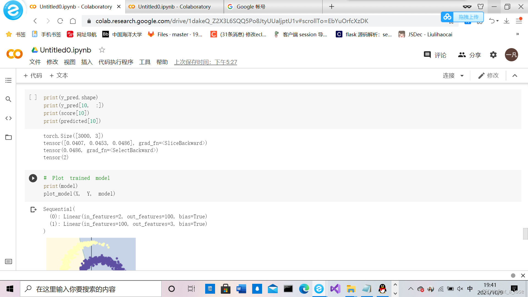This screenshot has width=528, height=297.
Task: Expand the 连接 connect dropdown arrow
Action: tap(462, 76)
